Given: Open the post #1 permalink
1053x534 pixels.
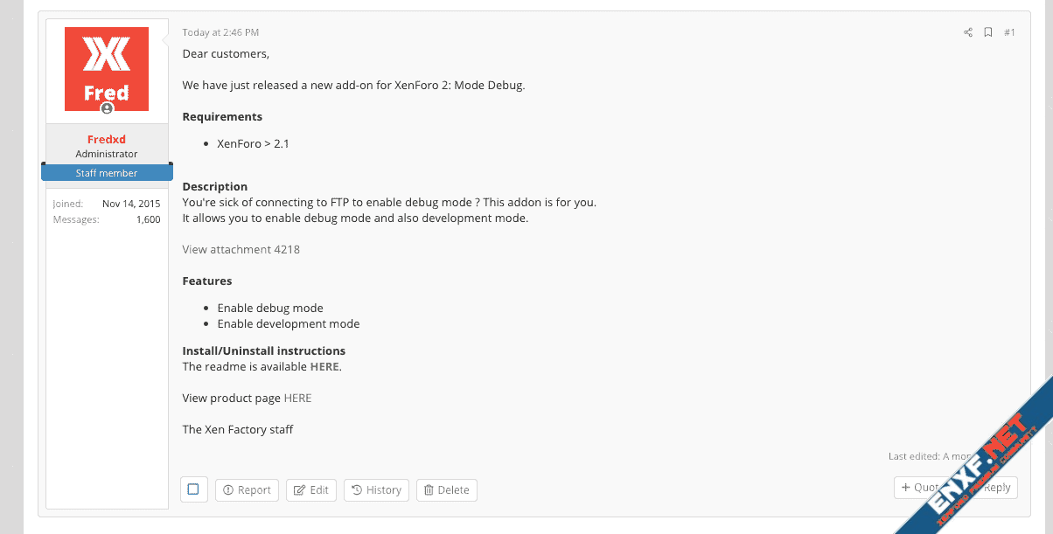Looking at the screenshot, I should (x=1009, y=32).
